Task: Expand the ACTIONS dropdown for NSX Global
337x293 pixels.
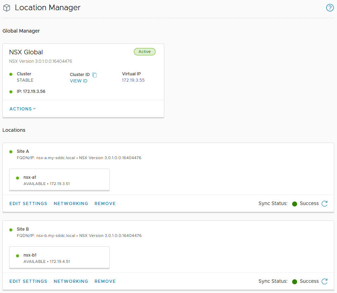Action: (22, 109)
